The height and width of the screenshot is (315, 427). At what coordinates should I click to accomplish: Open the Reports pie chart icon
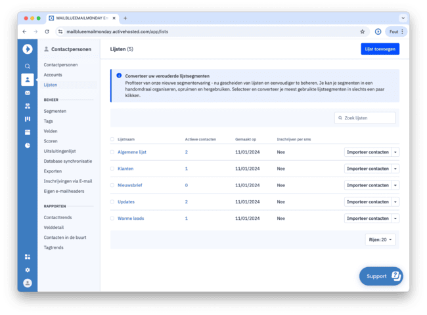28,145
